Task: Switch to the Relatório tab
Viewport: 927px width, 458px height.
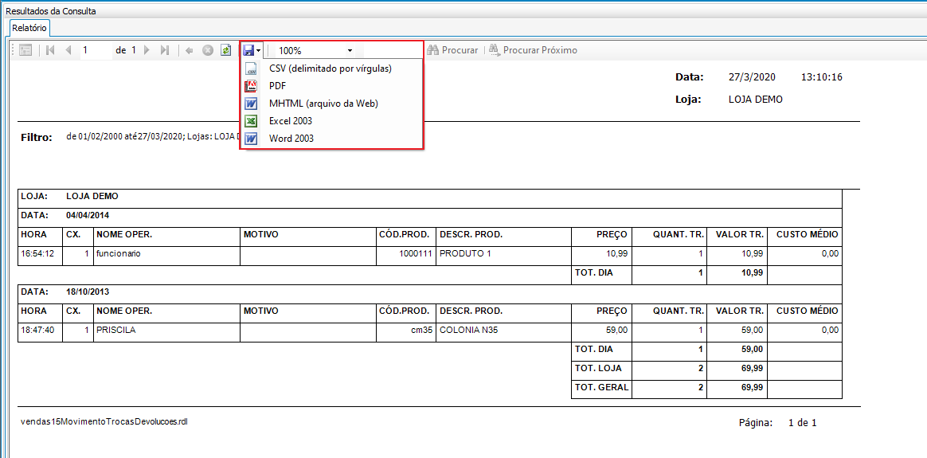Action: 29,28
